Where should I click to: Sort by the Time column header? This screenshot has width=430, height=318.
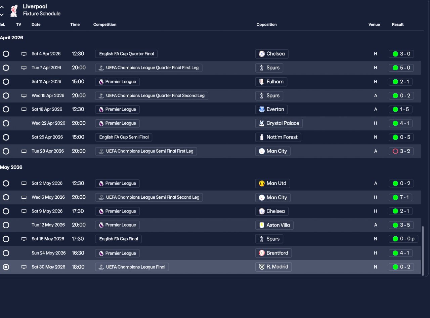coord(75,25)
